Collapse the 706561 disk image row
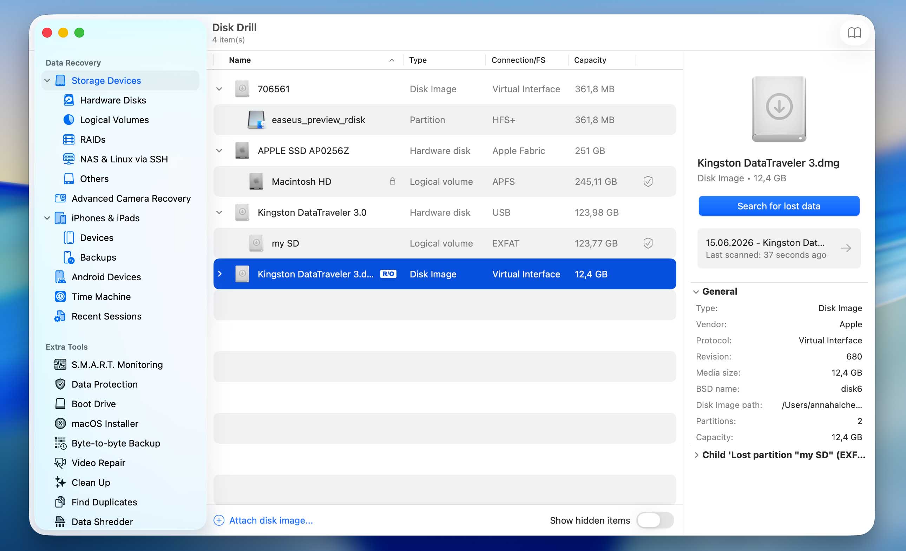Viewport: 906px width, 551px height. (219, 89)
